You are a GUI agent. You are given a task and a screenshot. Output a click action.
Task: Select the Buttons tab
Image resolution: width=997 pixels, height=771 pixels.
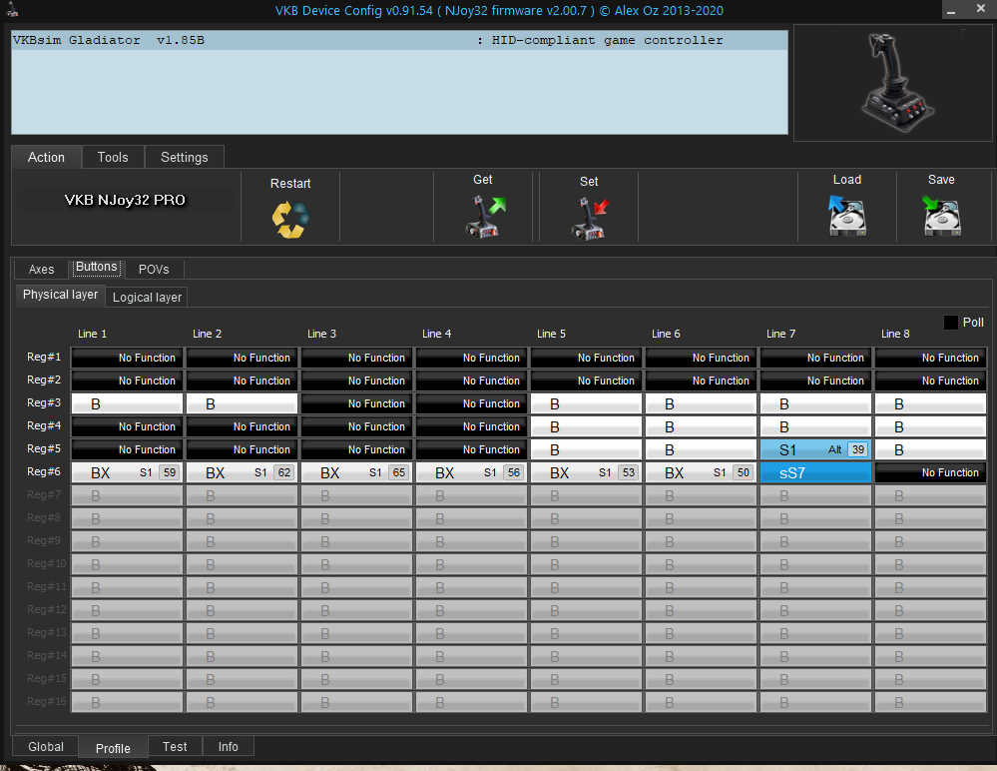(x=96, y=268)
